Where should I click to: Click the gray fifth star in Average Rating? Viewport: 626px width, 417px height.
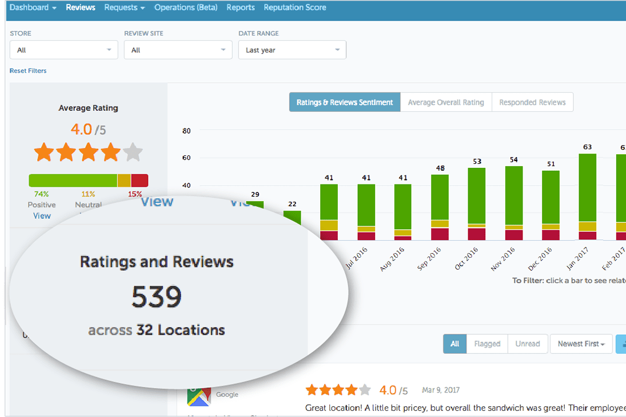[133, 153]
